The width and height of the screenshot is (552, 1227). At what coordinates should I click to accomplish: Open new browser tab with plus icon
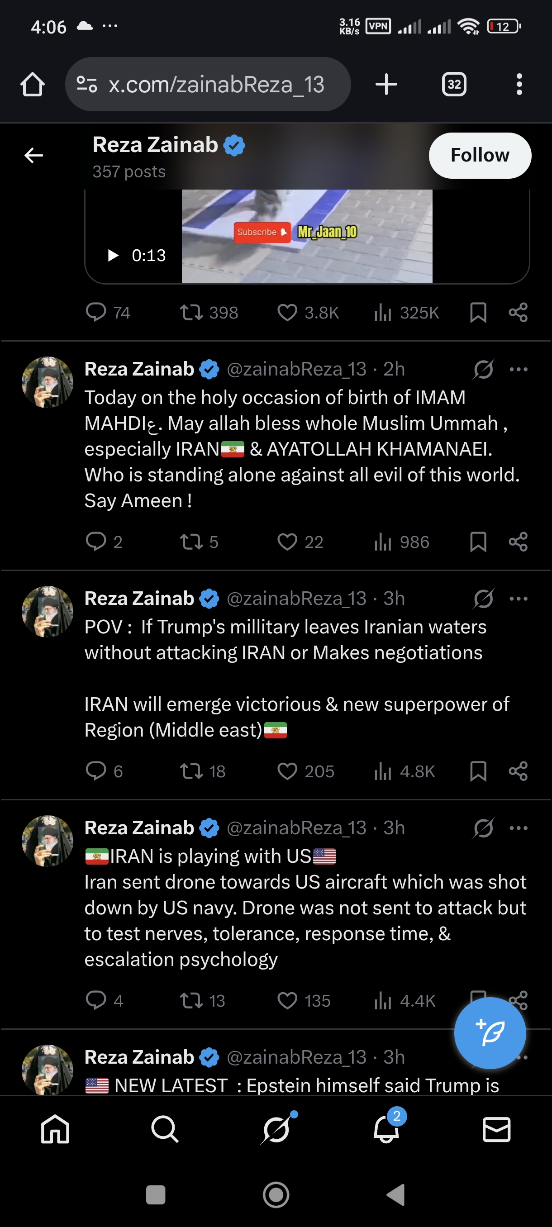pos(386,84)
